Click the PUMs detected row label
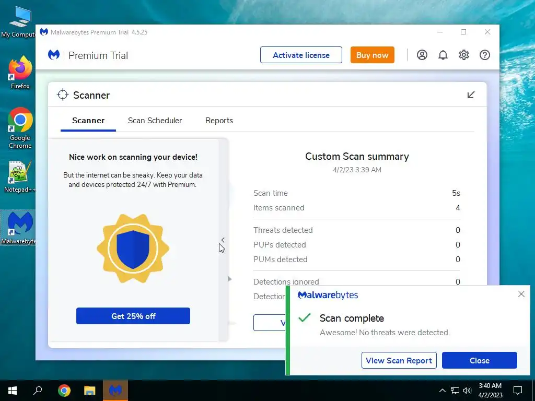Screen dimensions: 535x401 pos(280,260)
